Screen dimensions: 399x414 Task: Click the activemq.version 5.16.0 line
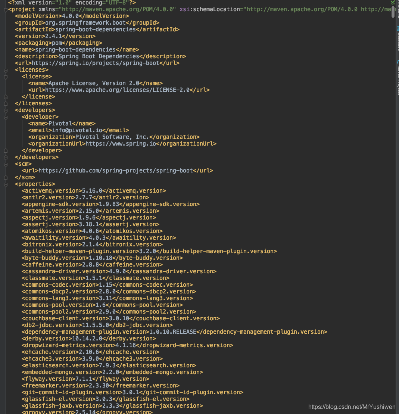point(94,191)
